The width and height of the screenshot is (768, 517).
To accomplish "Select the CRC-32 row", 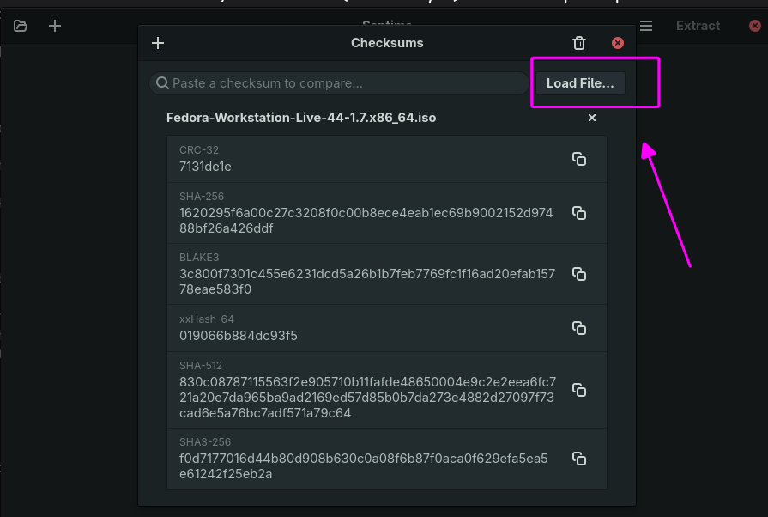I will (x=387, y=159).
